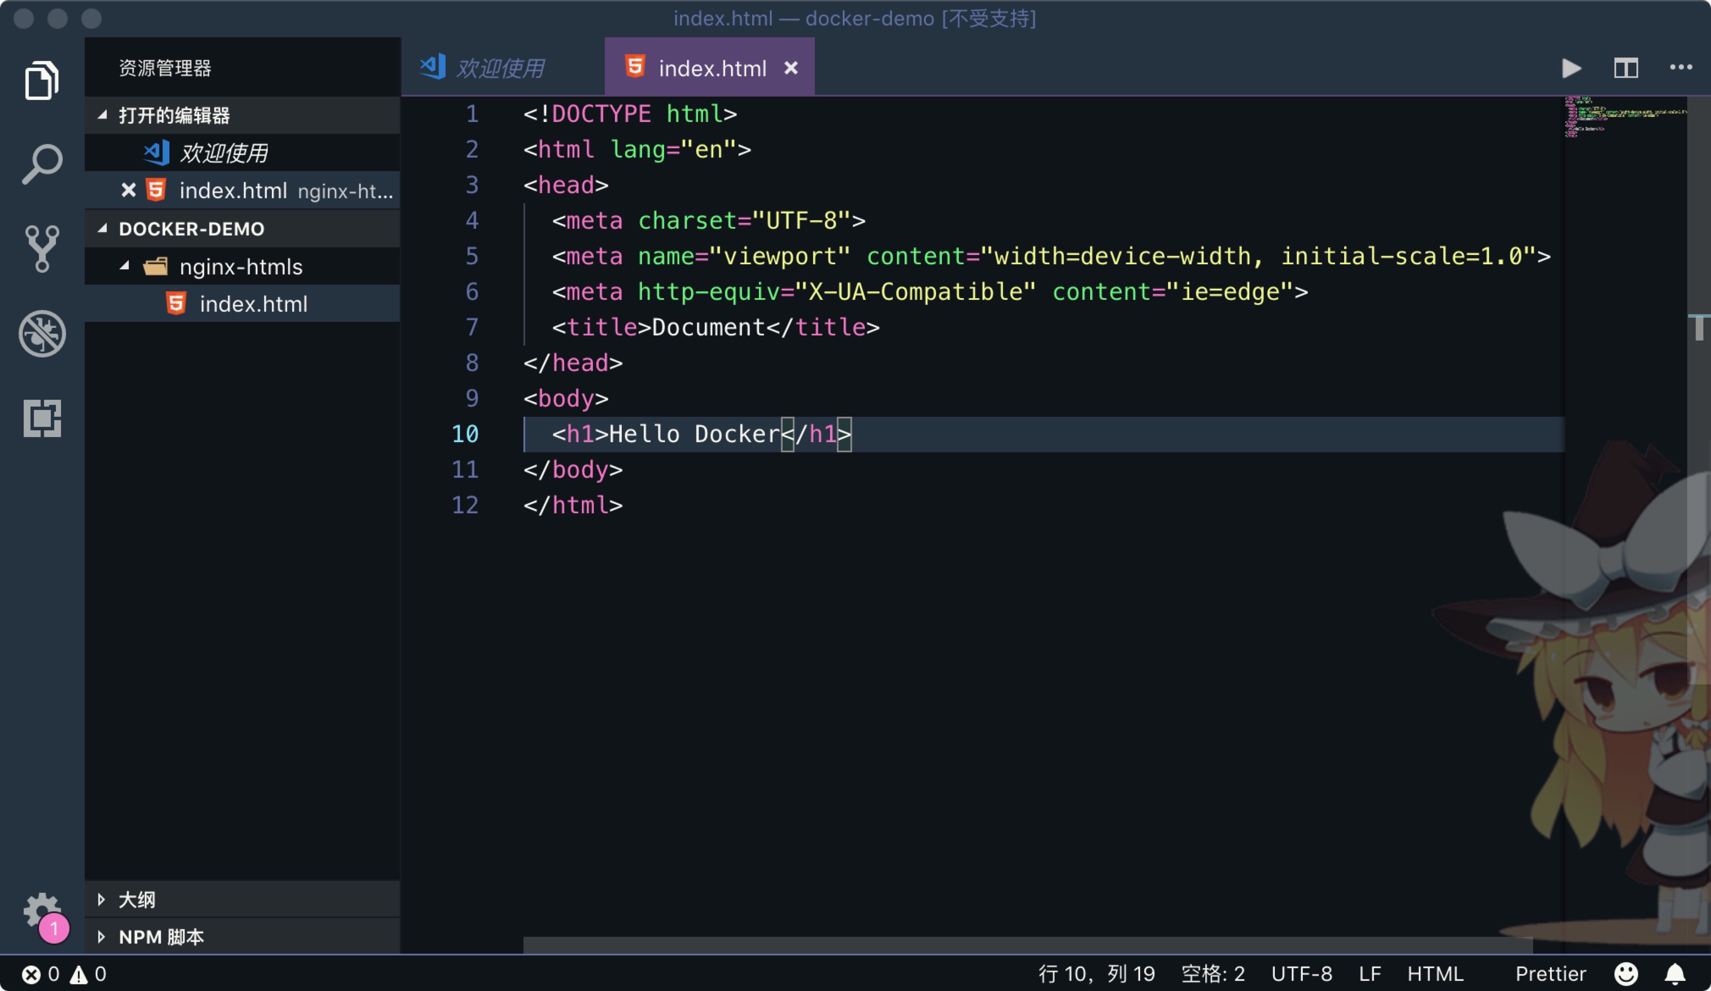Open the more actions ellipsis menu
Screen dimensions: 1711x991
coord(1681,67)
